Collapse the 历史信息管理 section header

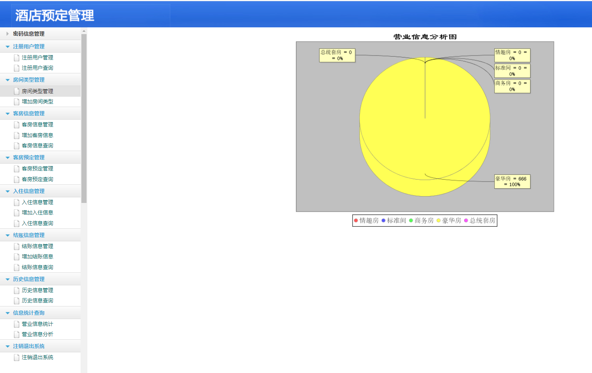click(40, 279)
